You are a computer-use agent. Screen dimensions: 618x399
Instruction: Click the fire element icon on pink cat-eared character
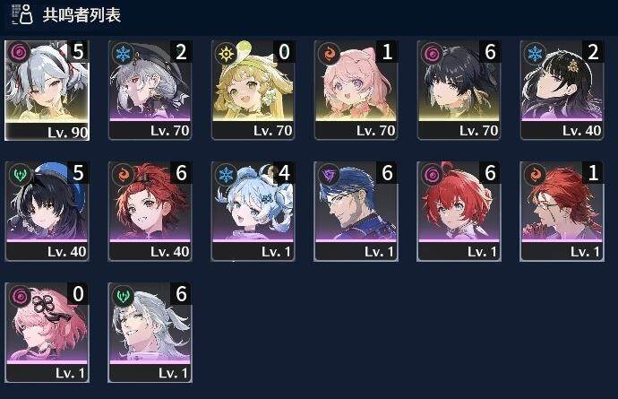pos(329,53)
